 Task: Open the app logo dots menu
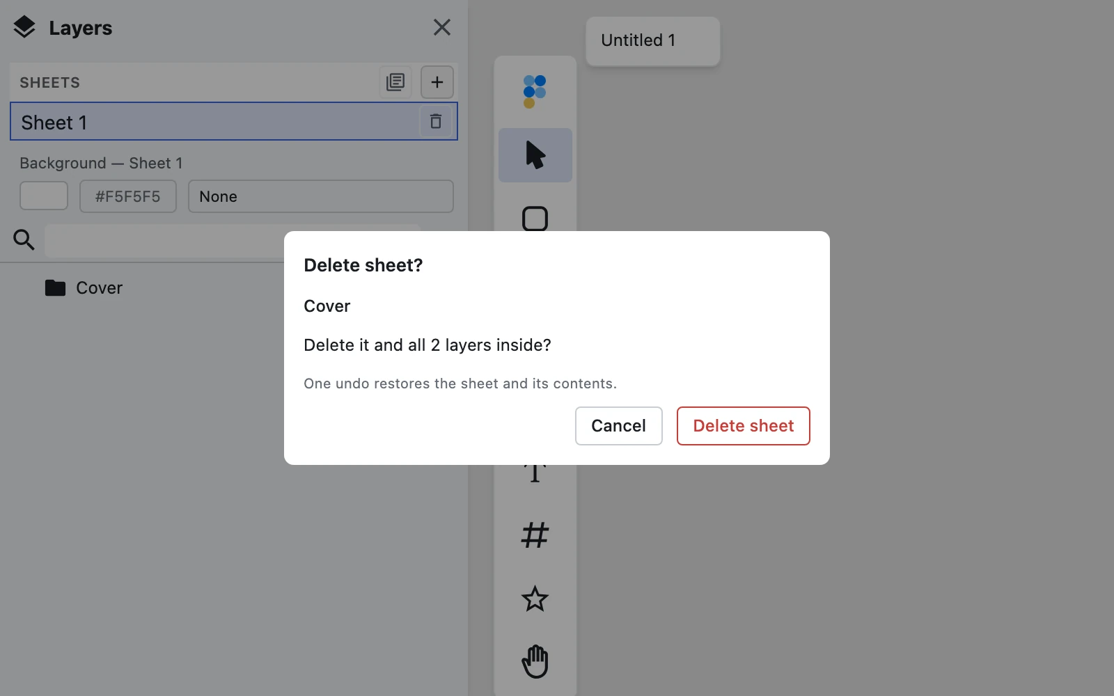[x=535, y=91]
